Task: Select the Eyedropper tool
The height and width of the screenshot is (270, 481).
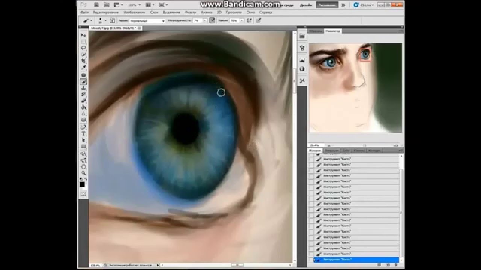Action: click(x=83, y=67)
